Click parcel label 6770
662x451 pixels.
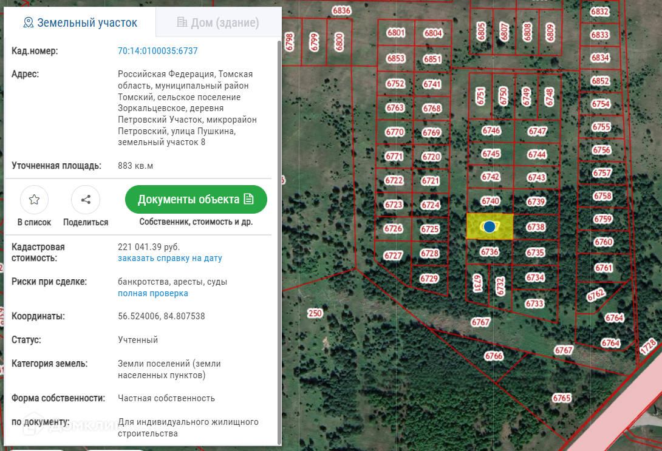click(x=395, y=132)
